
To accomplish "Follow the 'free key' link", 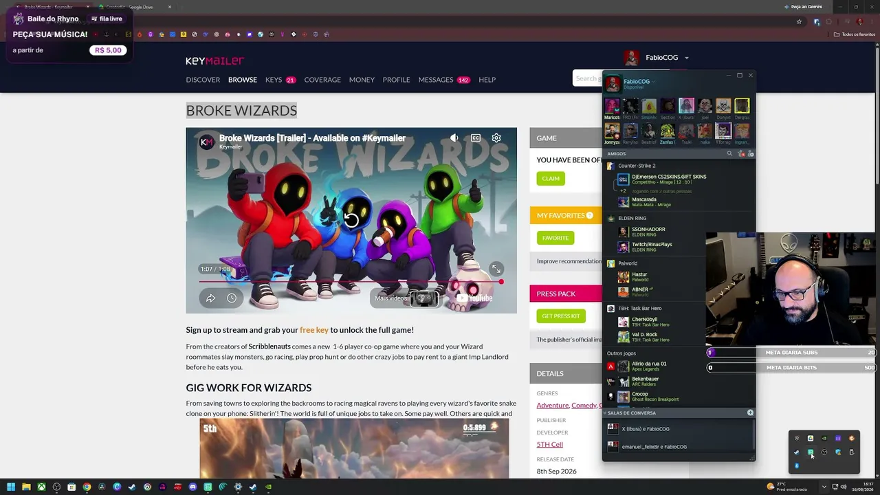I will (314, 330).
